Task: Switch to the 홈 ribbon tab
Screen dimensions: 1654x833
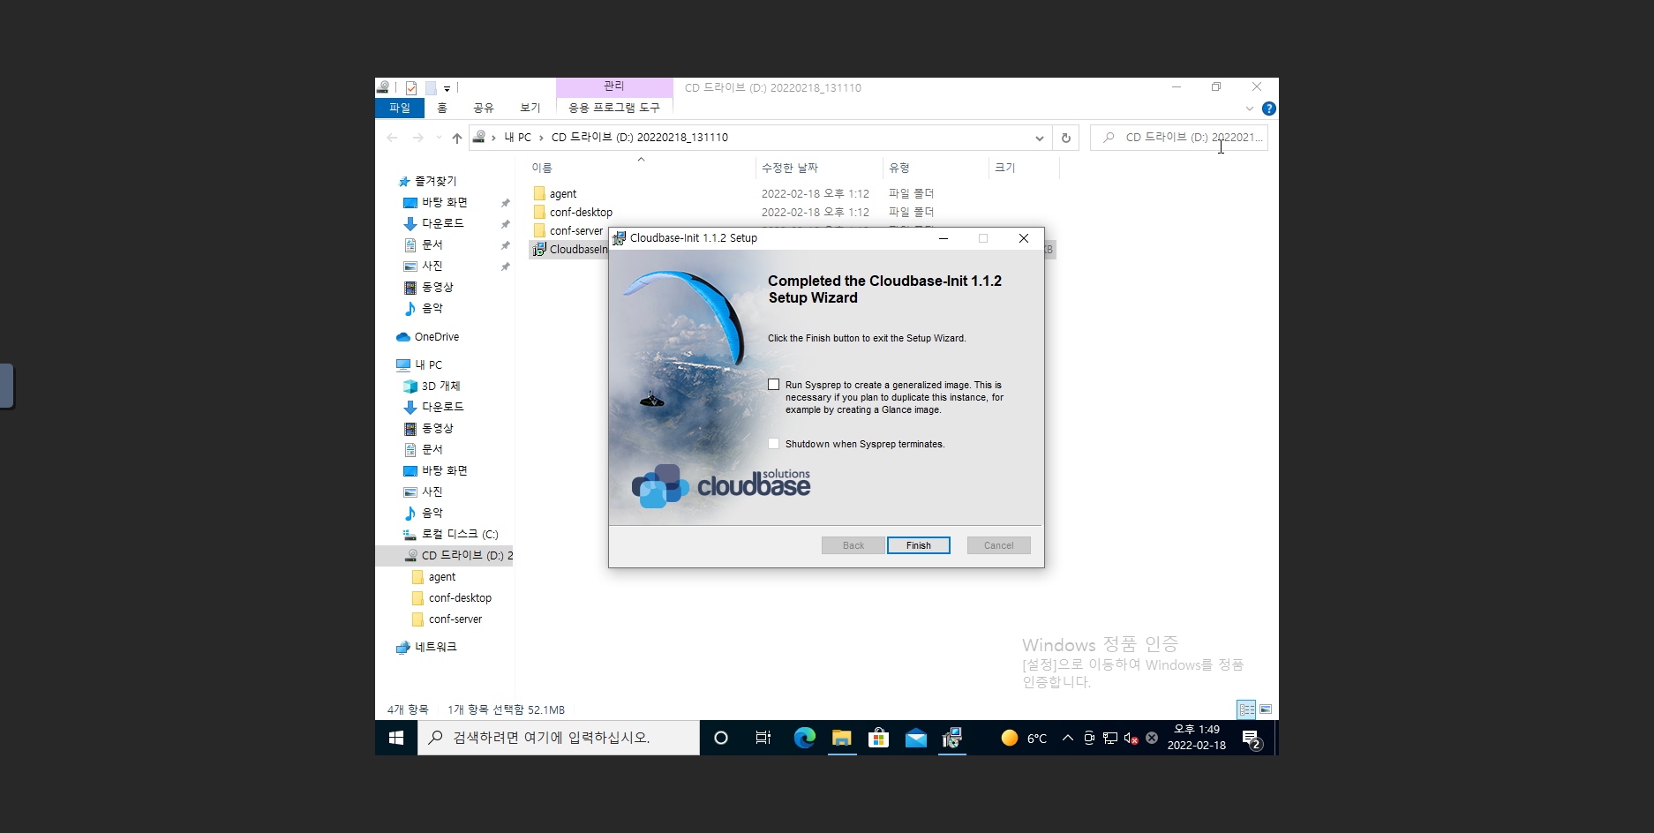Action: 442,108
